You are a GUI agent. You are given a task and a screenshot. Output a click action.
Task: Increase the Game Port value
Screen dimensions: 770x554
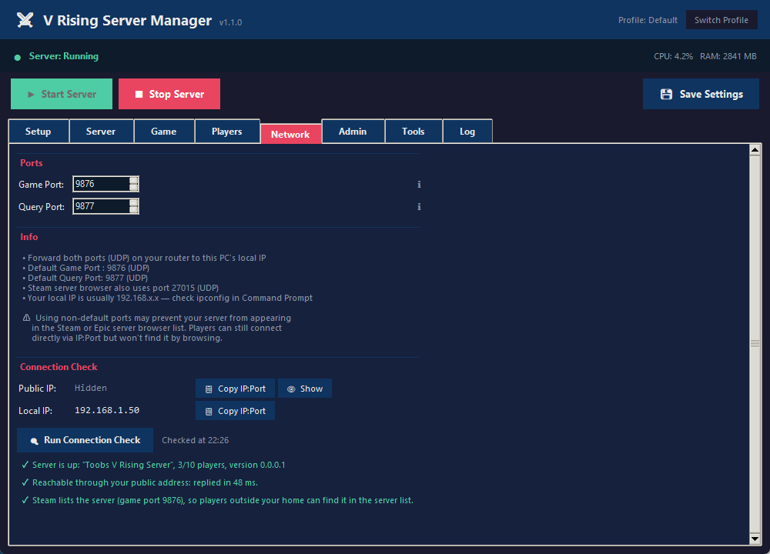(x=133, y=180)
